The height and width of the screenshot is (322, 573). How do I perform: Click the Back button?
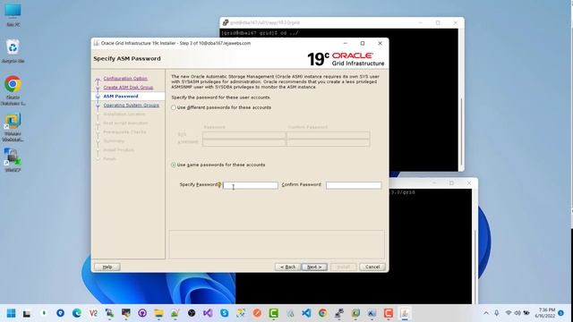click(x=287, y=267)
